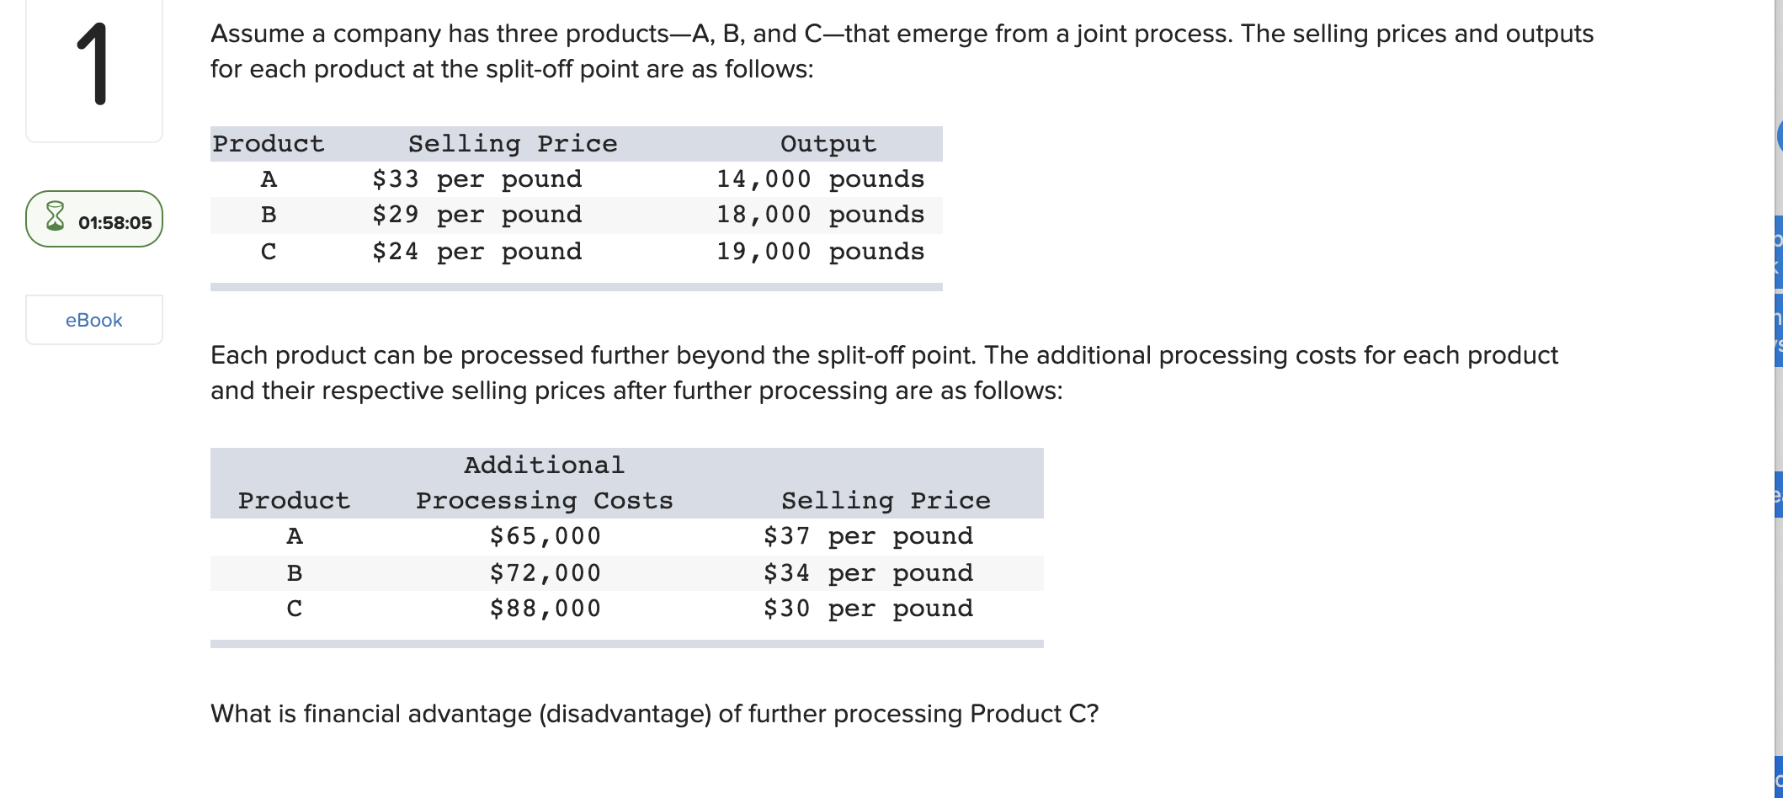Open the eBook link

[x=94, y=320]
